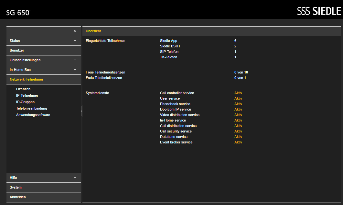Click Aktiv status of Call controller service

[238, 93]
